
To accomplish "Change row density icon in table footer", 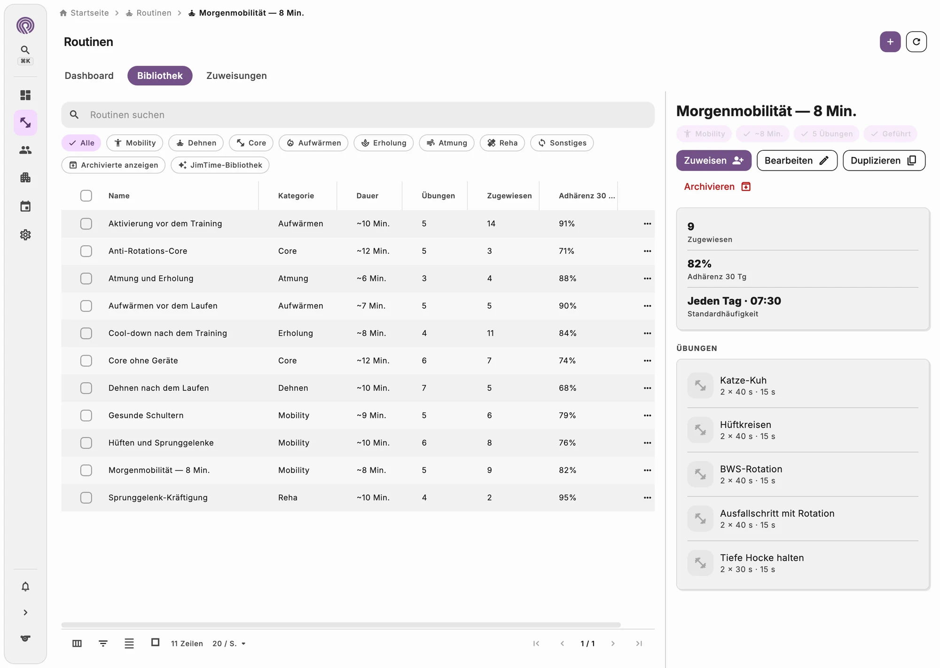I will click(x=129, y=644).
